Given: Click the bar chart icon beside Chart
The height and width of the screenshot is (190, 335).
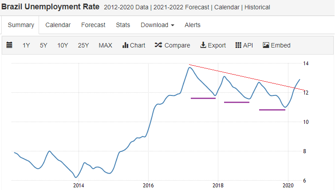Looking at the screenshot, I should click(x=125, y=45).
